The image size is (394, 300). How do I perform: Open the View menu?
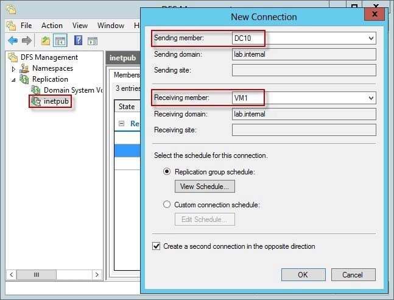click(x=80, y=26)
